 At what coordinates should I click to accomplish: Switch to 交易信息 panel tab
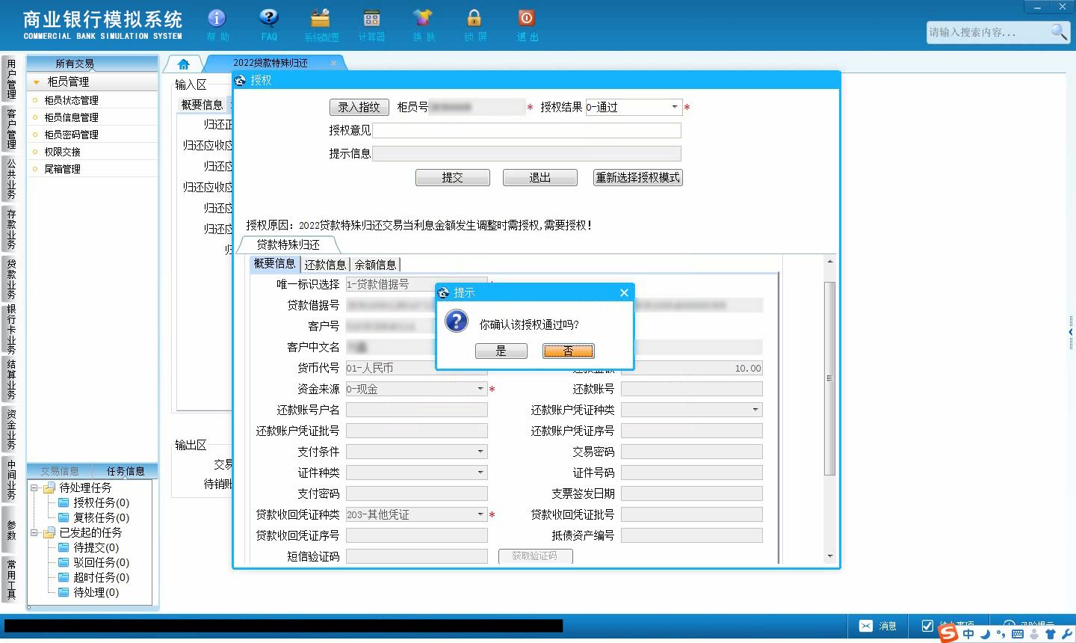[x=60, y=471]
